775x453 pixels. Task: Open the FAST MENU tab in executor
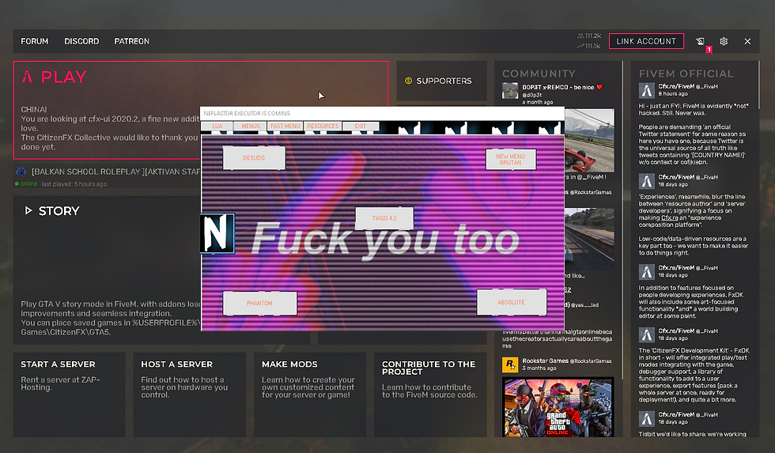[285, 126]
